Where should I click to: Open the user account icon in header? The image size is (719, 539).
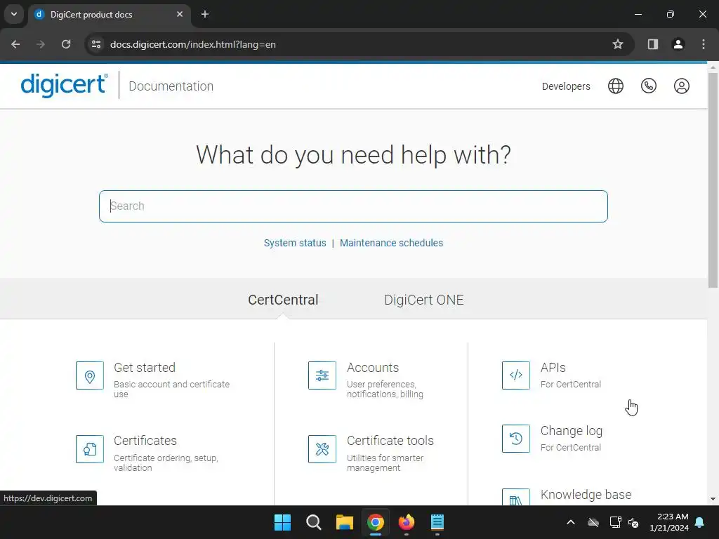coord(681,86)
